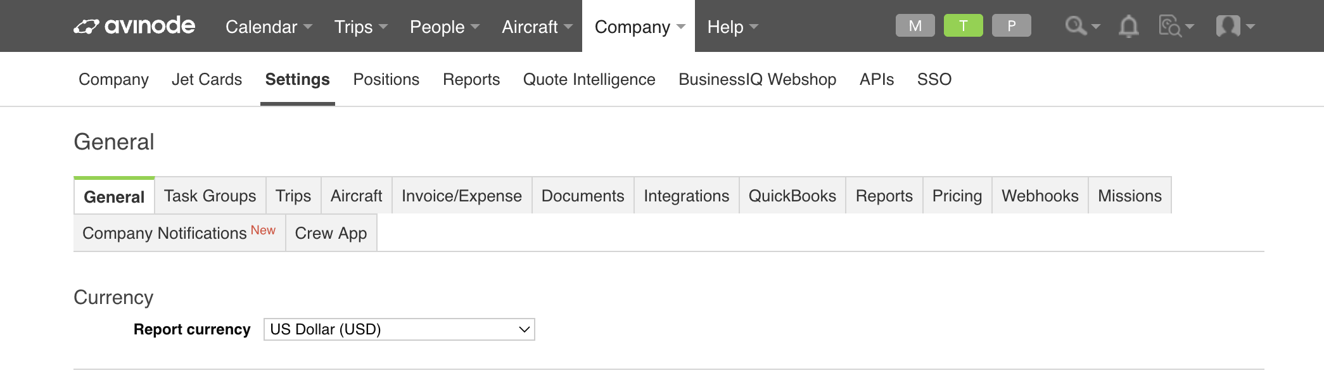Open the Help menu
The image size is (1324, 380).
(732, 27)
